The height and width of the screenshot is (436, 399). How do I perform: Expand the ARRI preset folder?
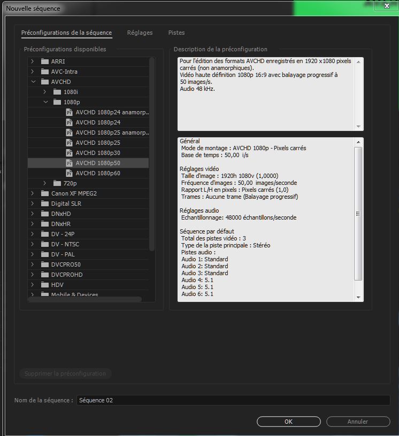pos(32,61)
